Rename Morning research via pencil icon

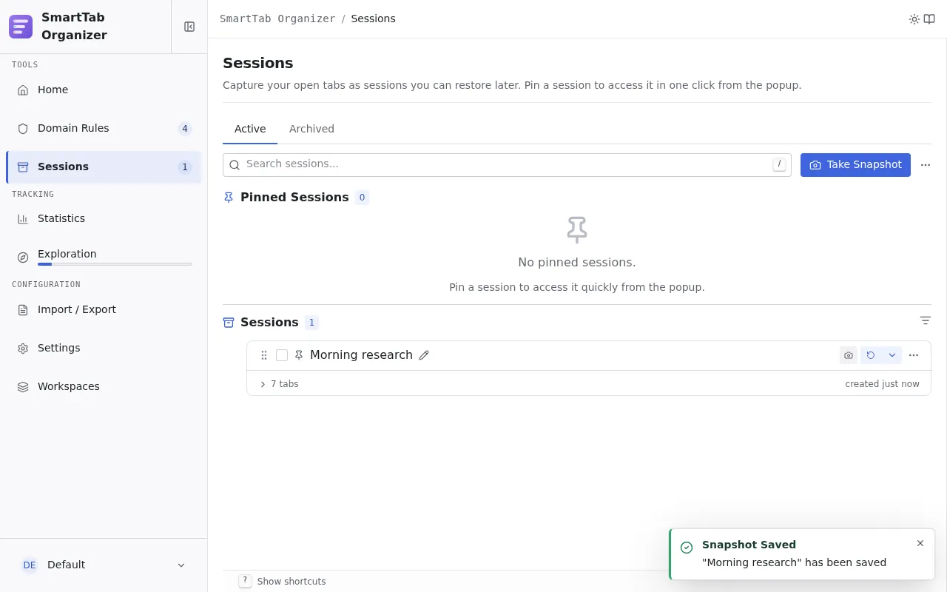pos(424,355)
